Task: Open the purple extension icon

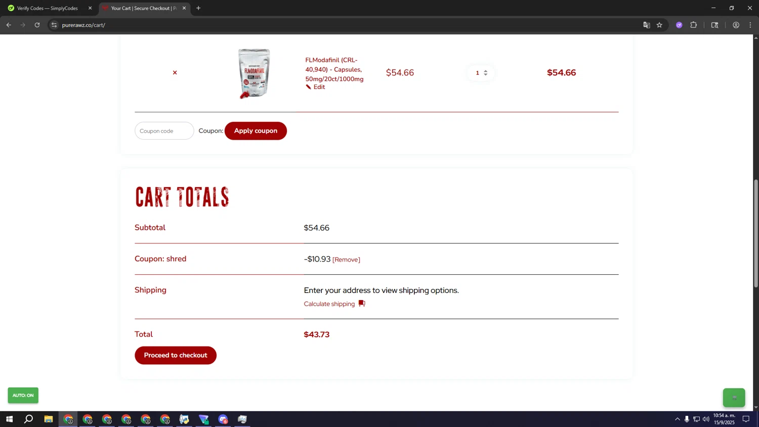Action: [x=679, y=25]
